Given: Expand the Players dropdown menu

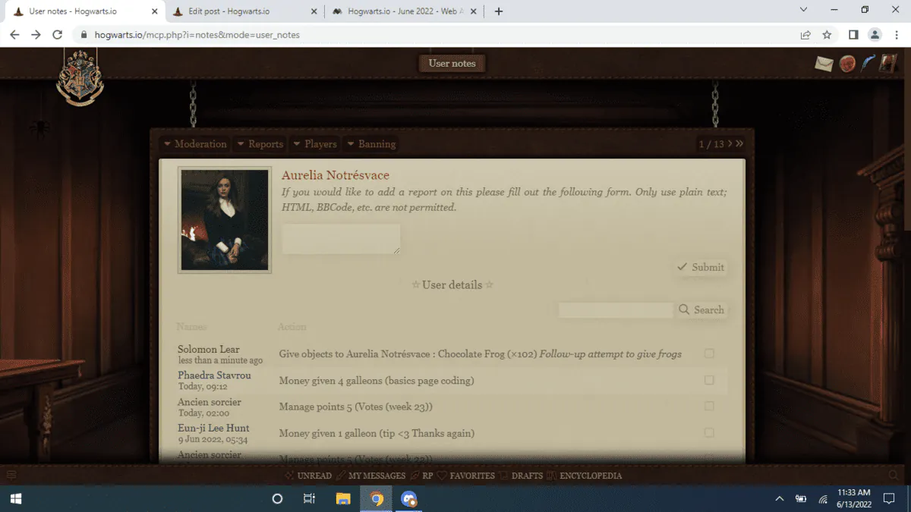Looking at the screenshot, I should tap(315, 144).
